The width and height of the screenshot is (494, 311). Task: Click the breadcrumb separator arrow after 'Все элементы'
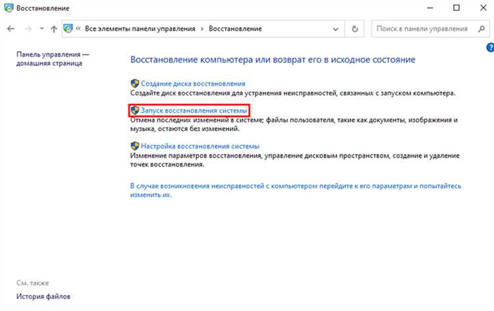(202, 29)
